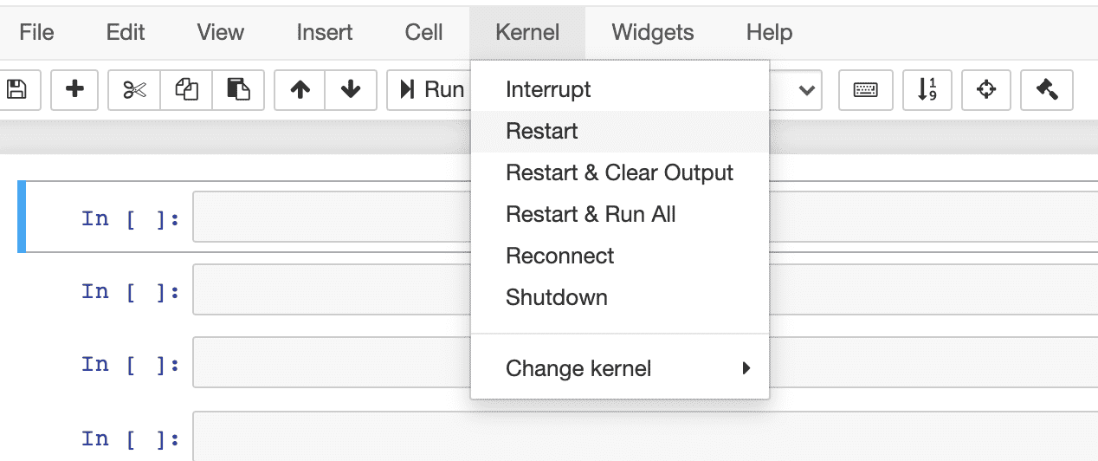Move selected cell up with arrow icon
The height and width of the screenshot is (461, 1098).
pyautogui.click(x=300, y=89)
